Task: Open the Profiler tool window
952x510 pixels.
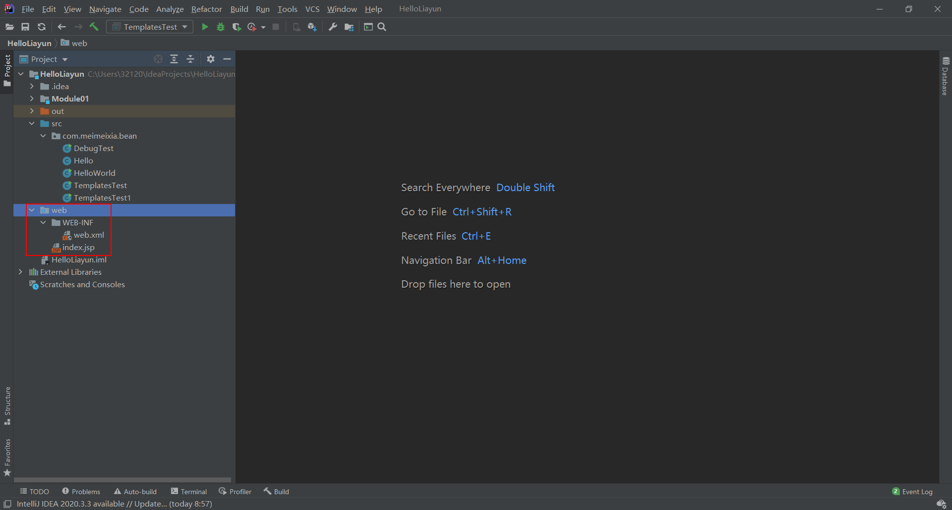Action: (x=236, y=491)
